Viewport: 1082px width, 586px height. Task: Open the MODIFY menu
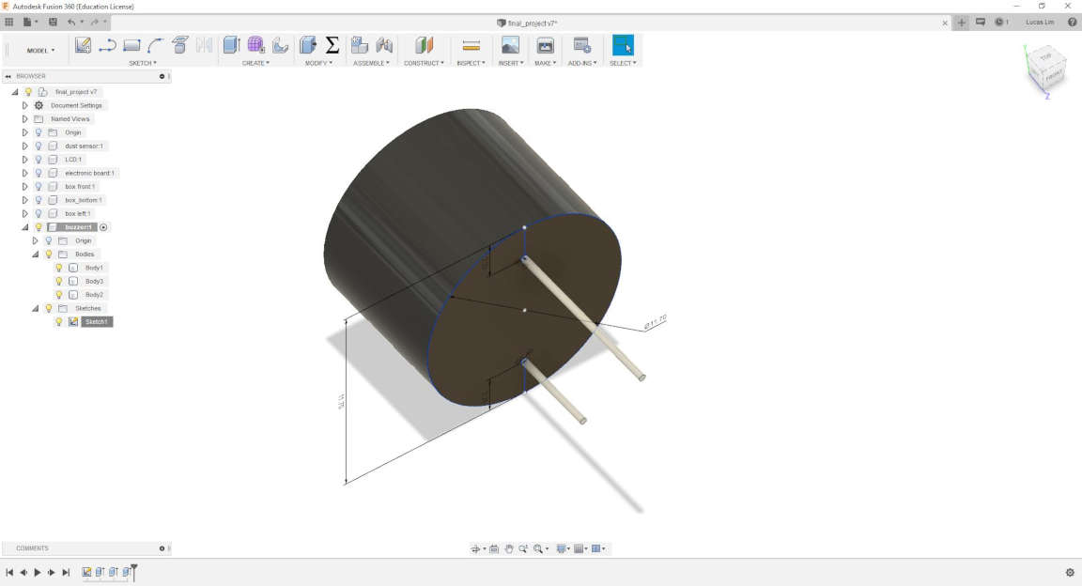[x=318, y=63]
